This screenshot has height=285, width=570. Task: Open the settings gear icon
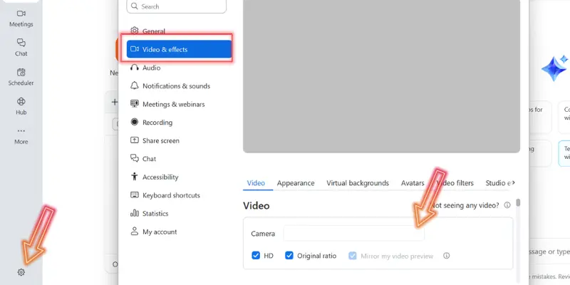click(x=21, y=272)
